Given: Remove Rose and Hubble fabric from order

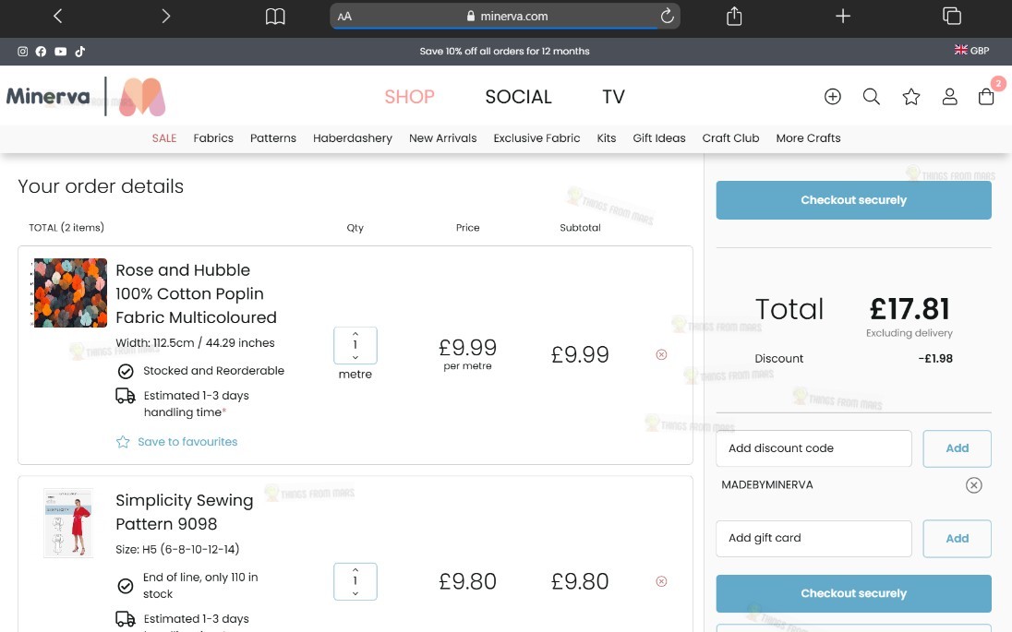Looking at the screenshot, I should (661, 354).
